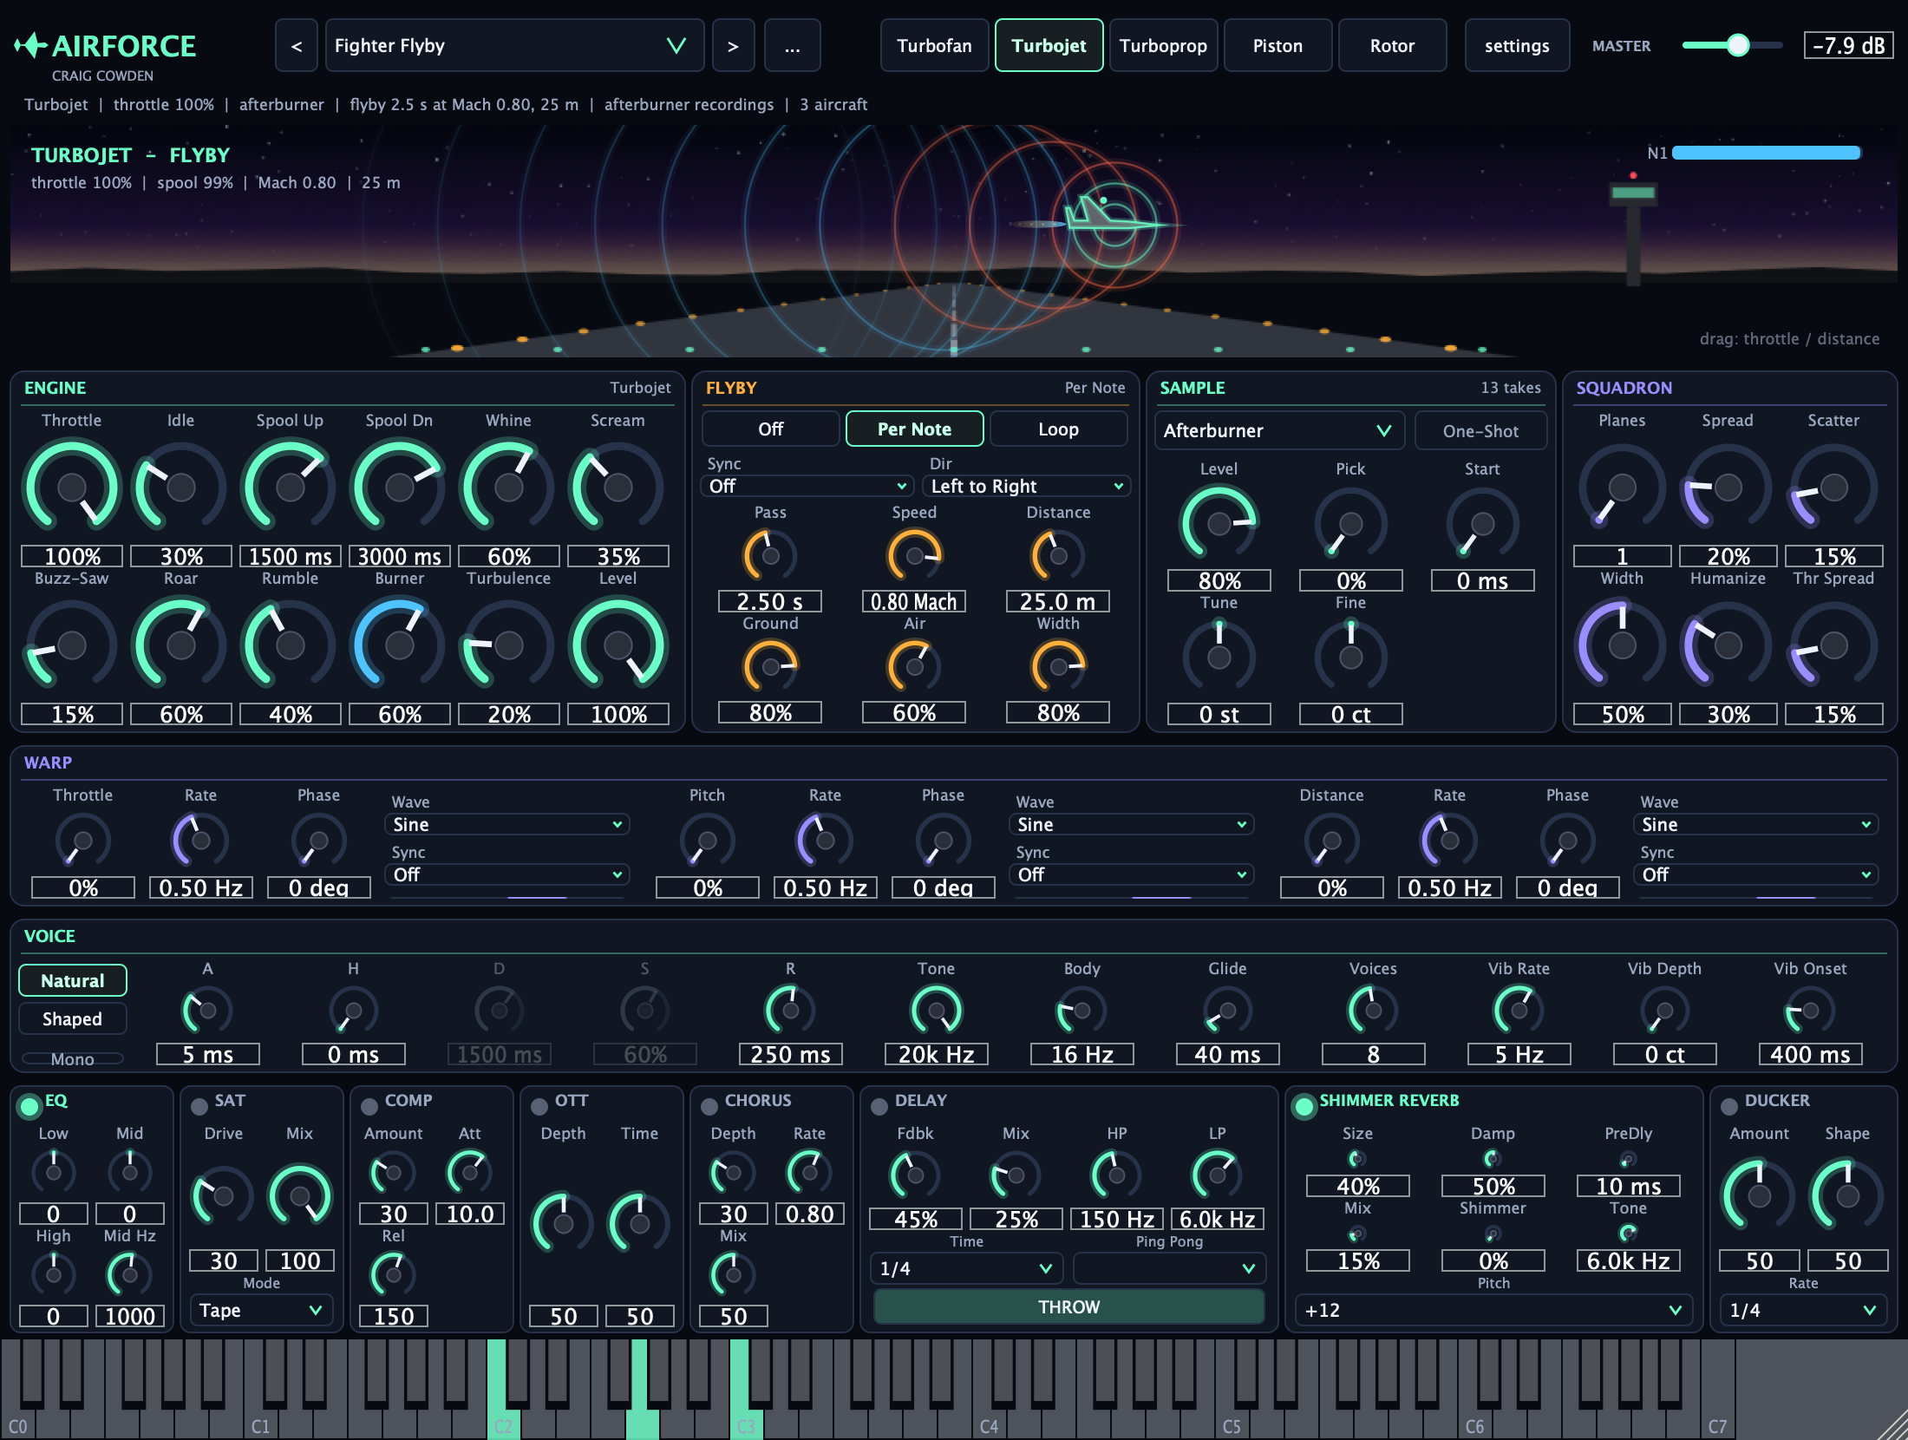Open the SAT Mode Tape dropdown
Image resolution: width=1908 pixels, height=1440 pixels.
(261, 1311)
